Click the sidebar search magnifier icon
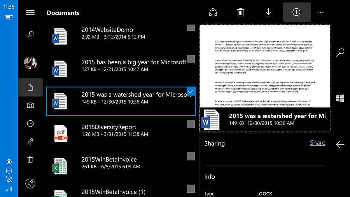This screenshot has height=197, width=350. (x=30, y=34)
